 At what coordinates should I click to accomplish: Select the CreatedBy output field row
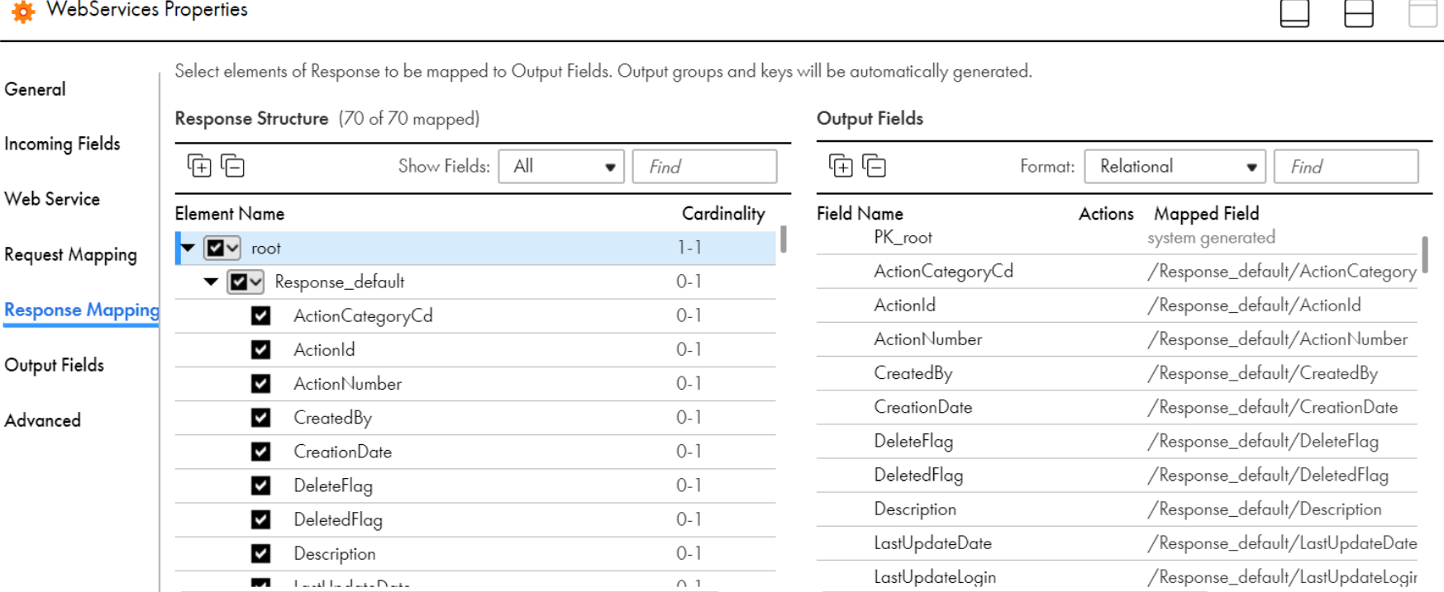point(1117,373)
